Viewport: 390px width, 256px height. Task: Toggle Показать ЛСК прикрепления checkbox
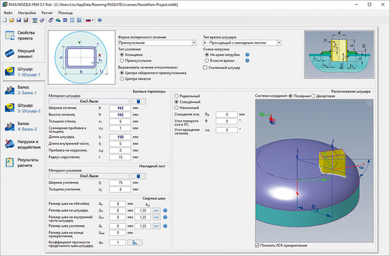tap(257, 245)
